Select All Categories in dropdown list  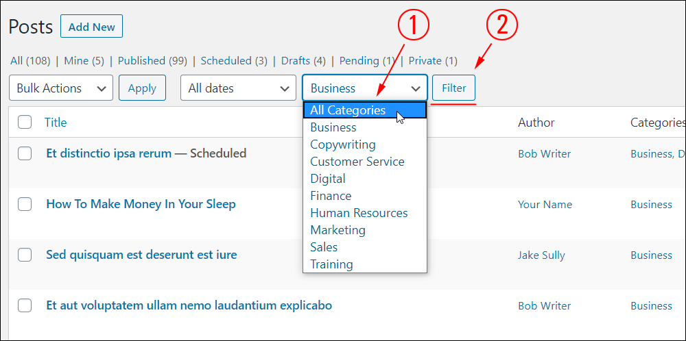[364, 110]
